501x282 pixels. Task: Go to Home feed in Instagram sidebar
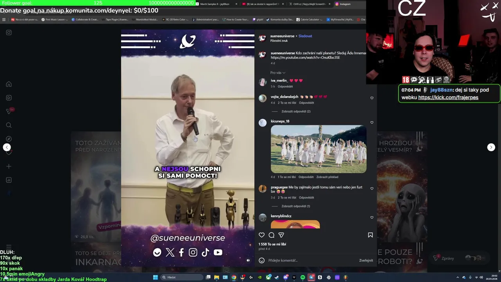pyautogui.click(x=9, y=84)
